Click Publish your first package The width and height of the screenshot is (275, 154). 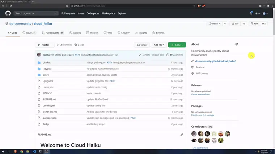coord(203,115)
